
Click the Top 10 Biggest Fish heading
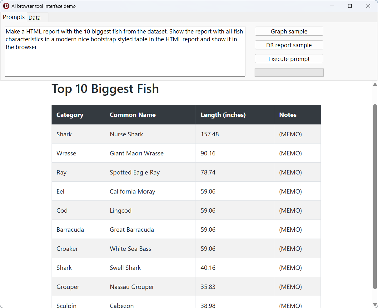105,89
